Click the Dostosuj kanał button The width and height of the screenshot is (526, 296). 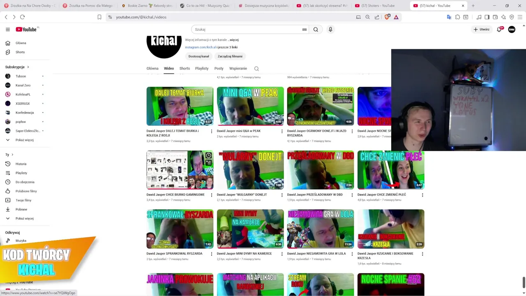click(x=199, y=56)
